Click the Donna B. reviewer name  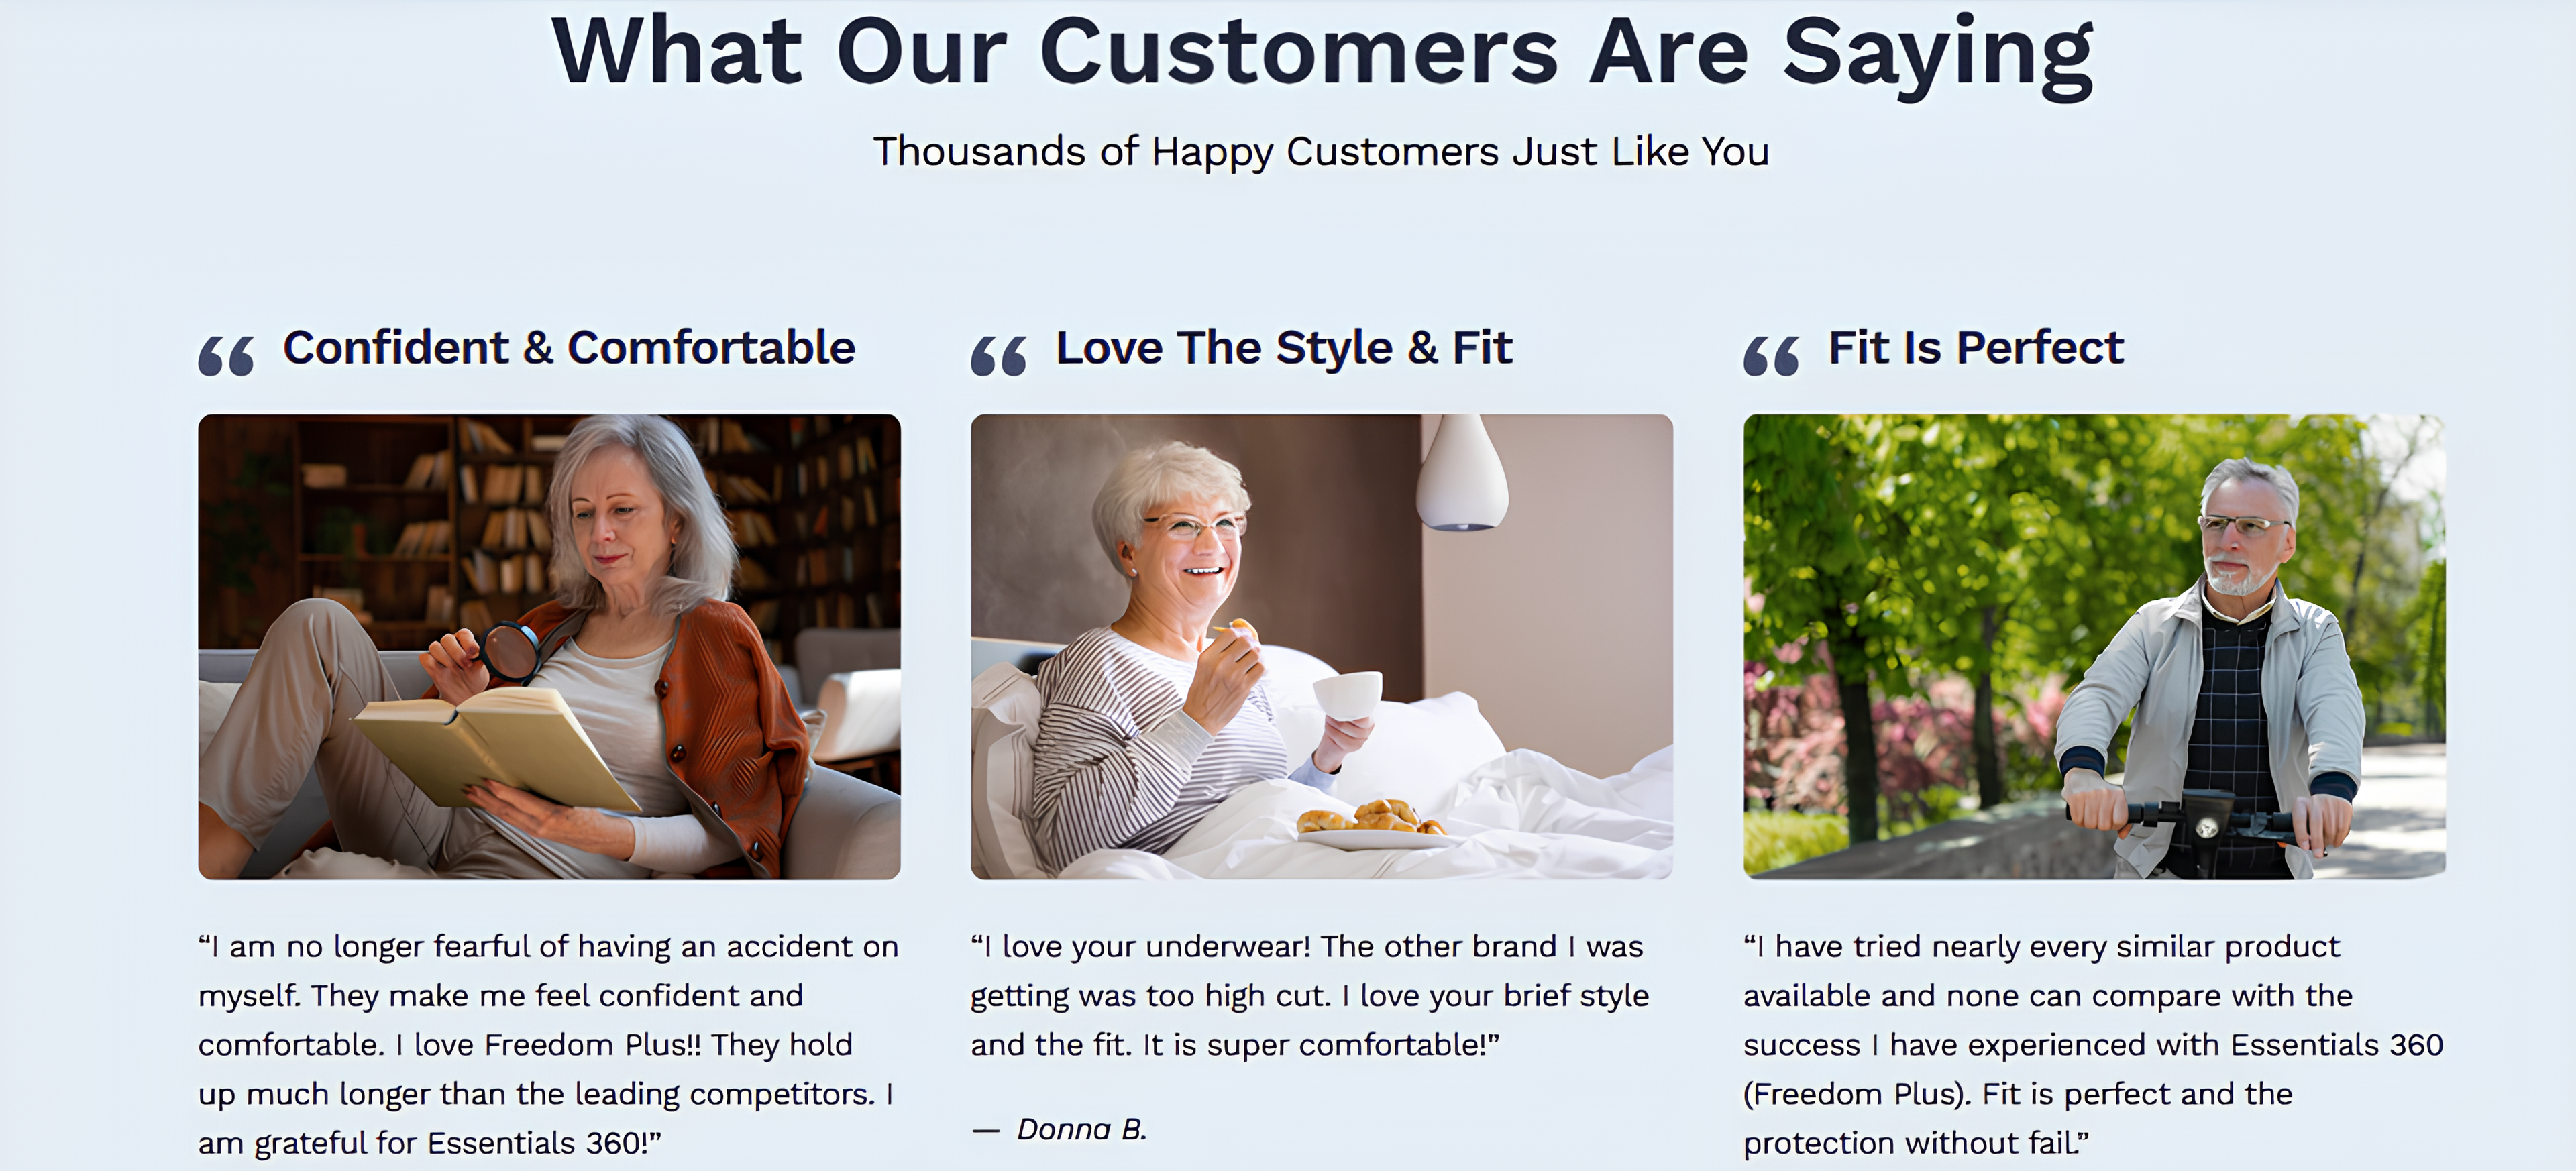(1081, 1129)
